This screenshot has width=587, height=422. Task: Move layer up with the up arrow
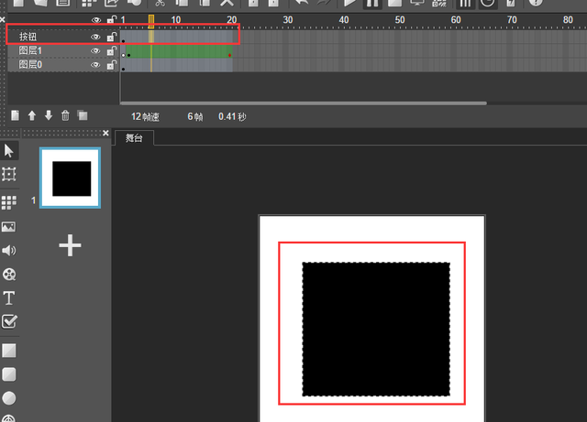(31, 115)
